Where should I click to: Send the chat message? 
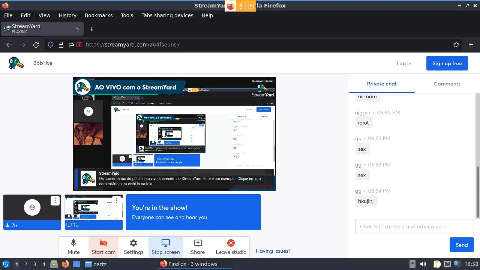click(462, 245)
